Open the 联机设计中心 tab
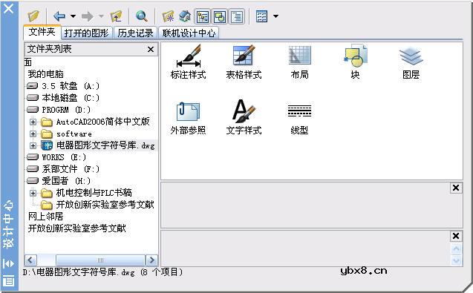Screen dimensions: 473x293 [x=189, y=33]
